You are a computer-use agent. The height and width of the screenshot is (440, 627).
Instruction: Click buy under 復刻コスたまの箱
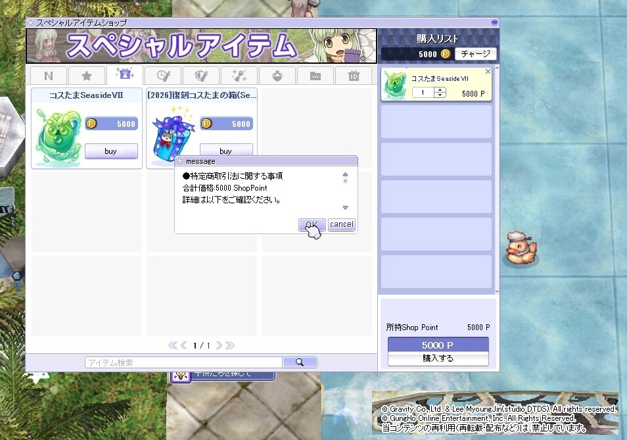(x=226, y=151)
